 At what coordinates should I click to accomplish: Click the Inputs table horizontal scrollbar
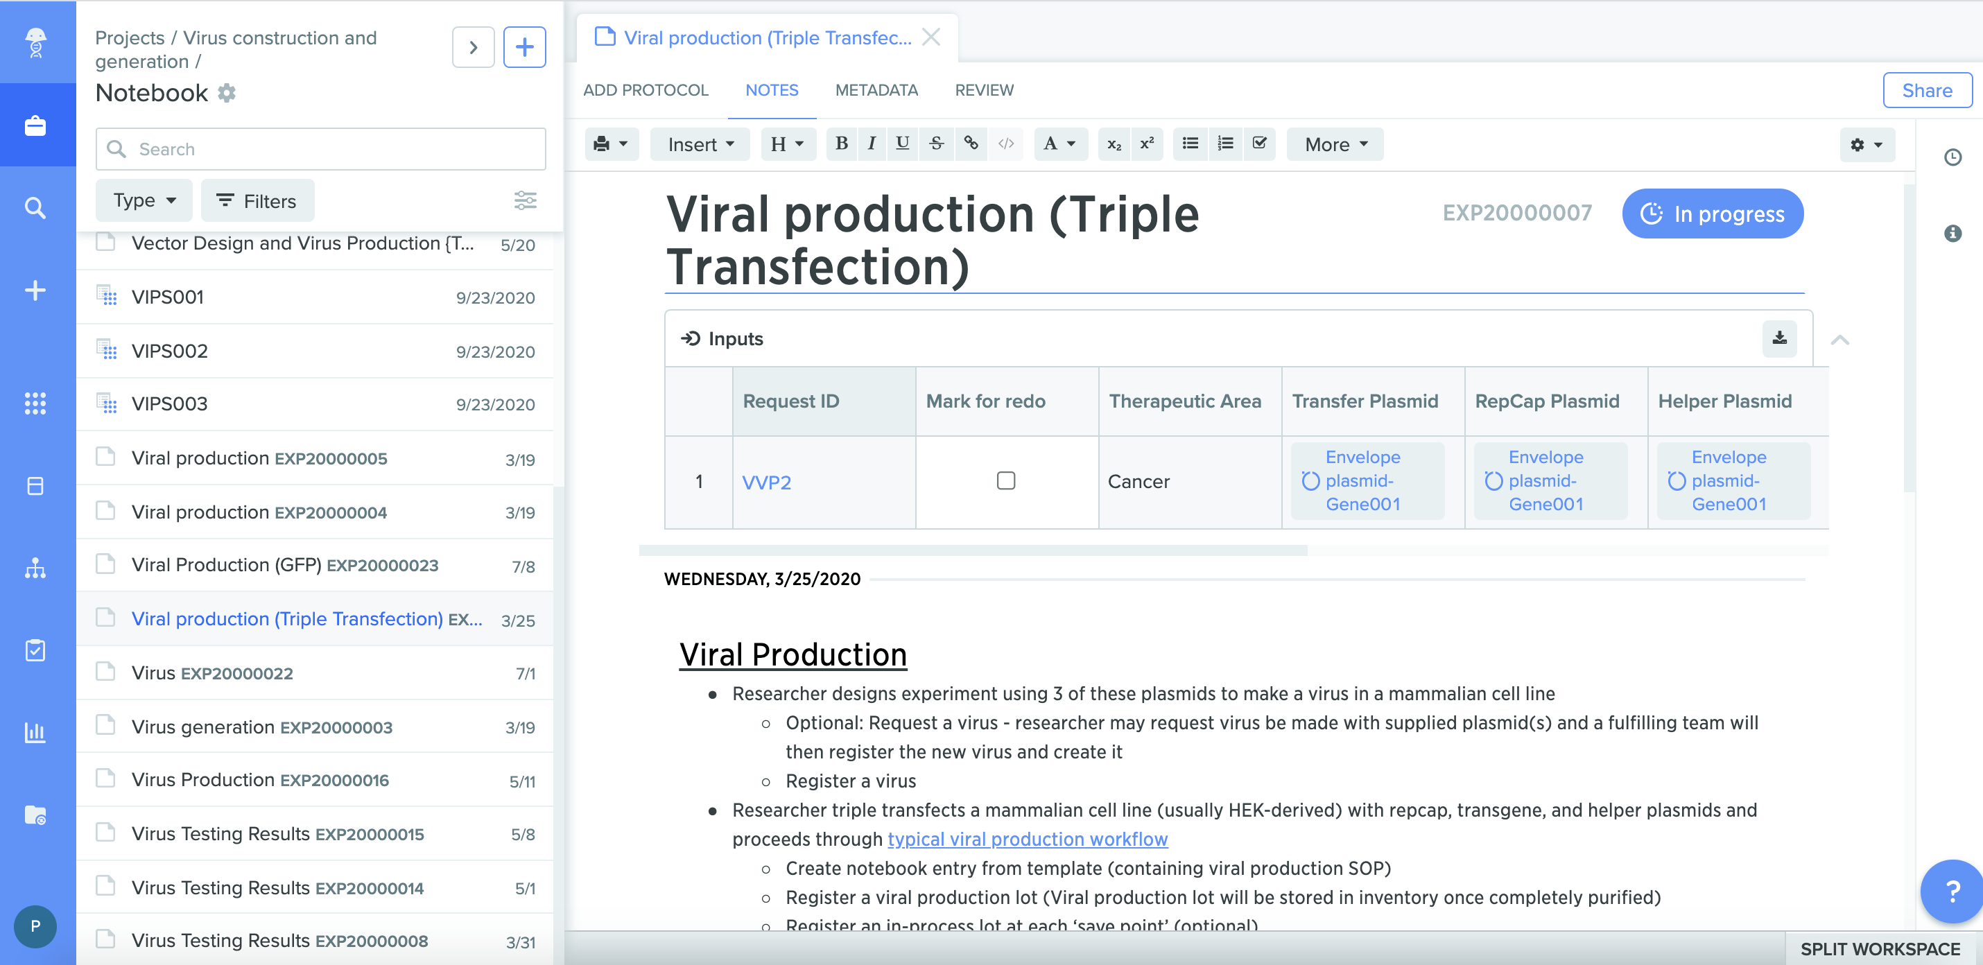(973, 550)
